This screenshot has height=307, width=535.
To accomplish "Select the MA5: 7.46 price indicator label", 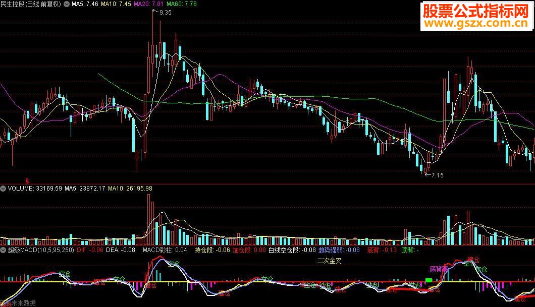I will [85, 4].
